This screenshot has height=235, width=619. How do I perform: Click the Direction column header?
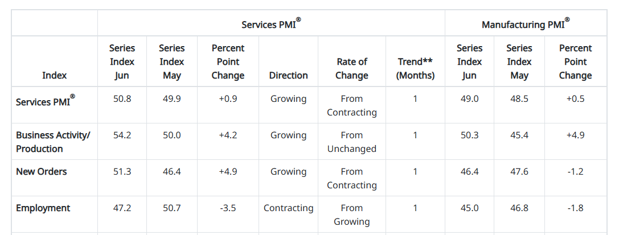pyautogui.click(x=288, y=75)
